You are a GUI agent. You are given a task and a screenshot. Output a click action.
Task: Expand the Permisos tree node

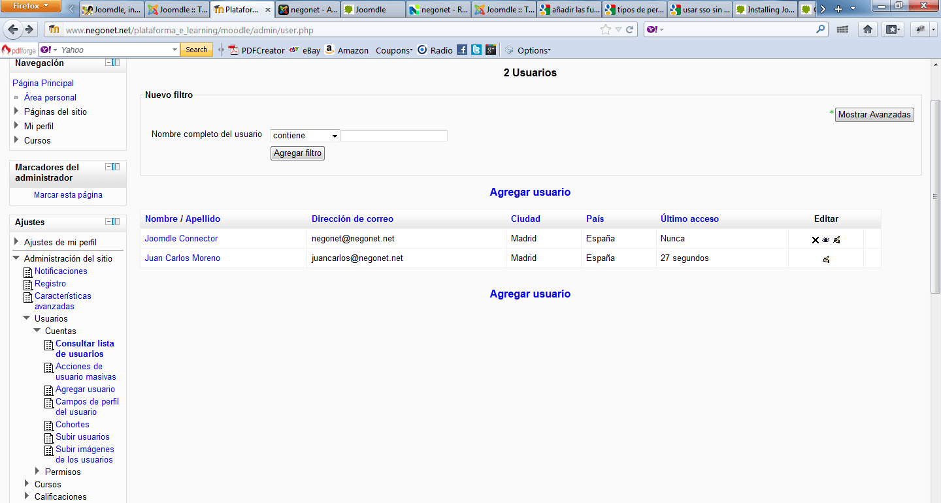[37, 471]
